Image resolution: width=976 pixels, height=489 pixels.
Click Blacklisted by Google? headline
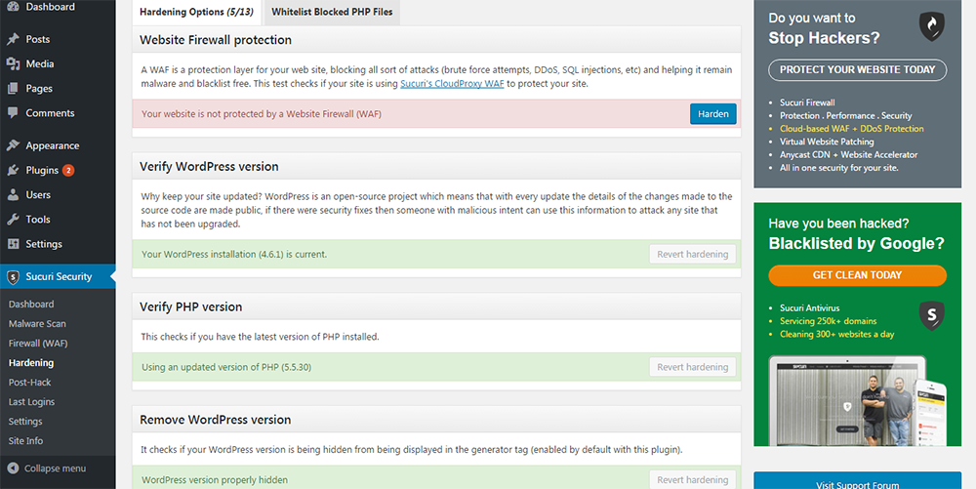857,243
